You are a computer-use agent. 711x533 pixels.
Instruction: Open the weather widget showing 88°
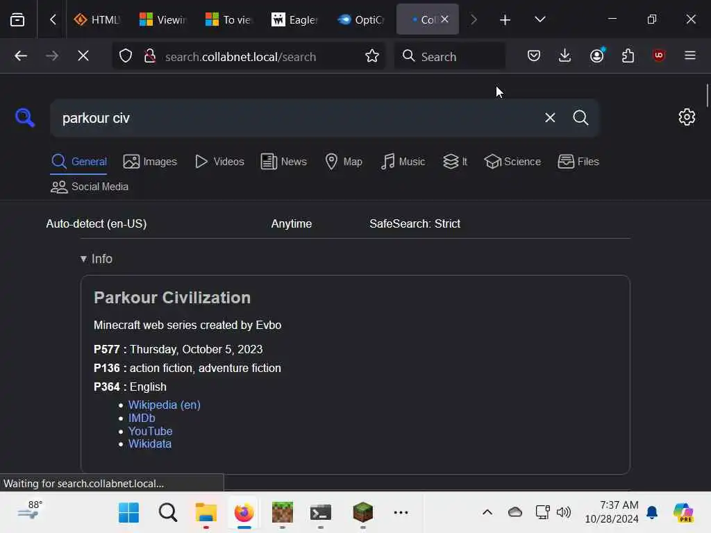pyautogui.click(x=31, y=511)
